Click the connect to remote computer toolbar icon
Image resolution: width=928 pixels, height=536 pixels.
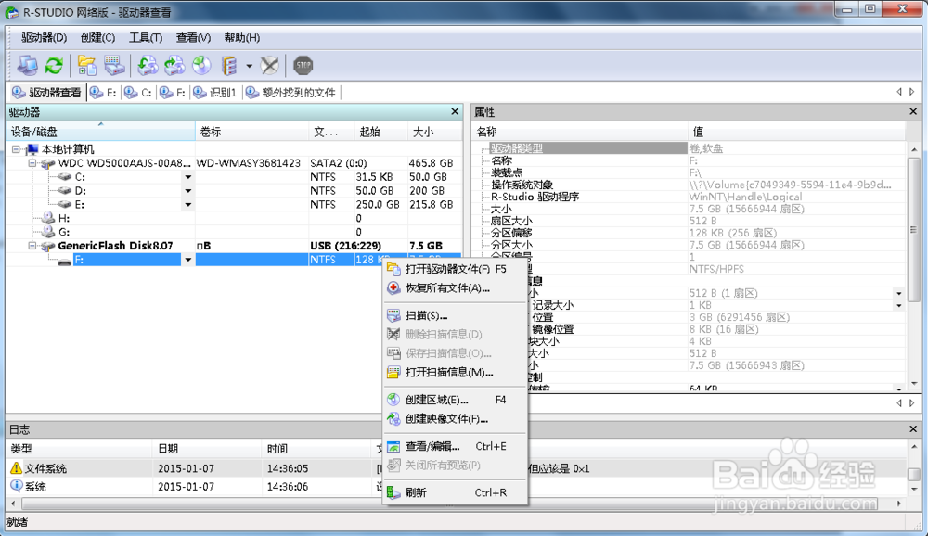[28, 65]
